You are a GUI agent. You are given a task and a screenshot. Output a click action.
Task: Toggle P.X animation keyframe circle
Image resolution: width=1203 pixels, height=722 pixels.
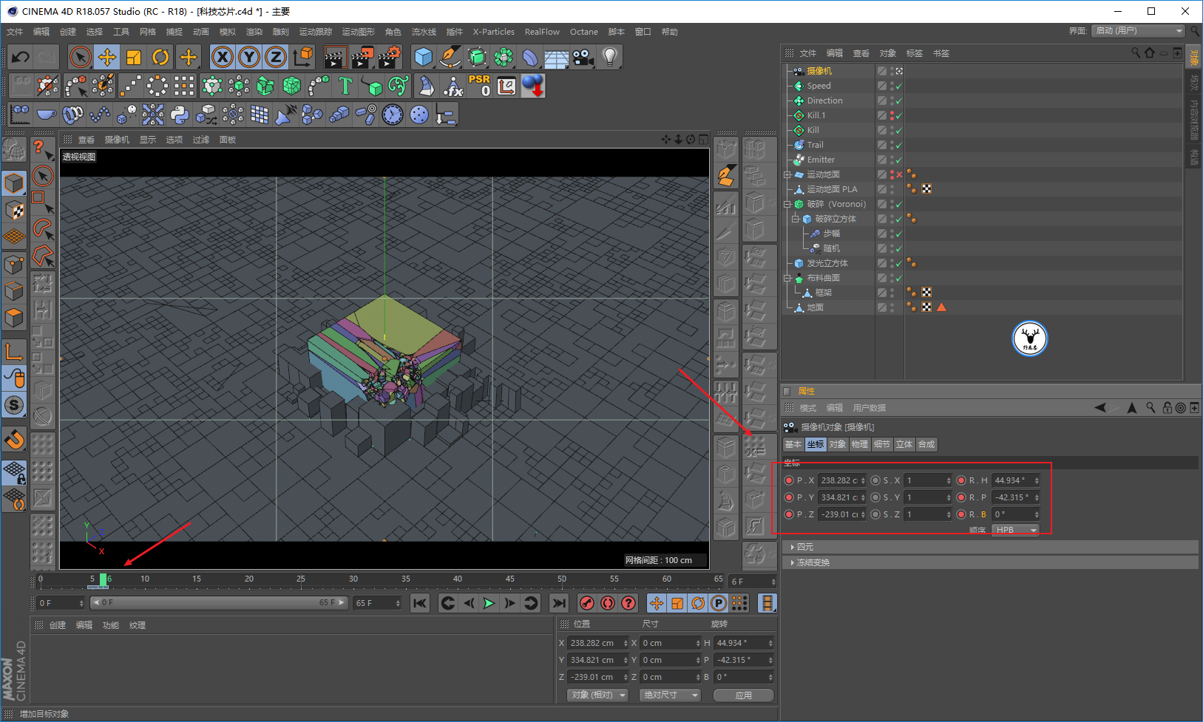(789, 480)
